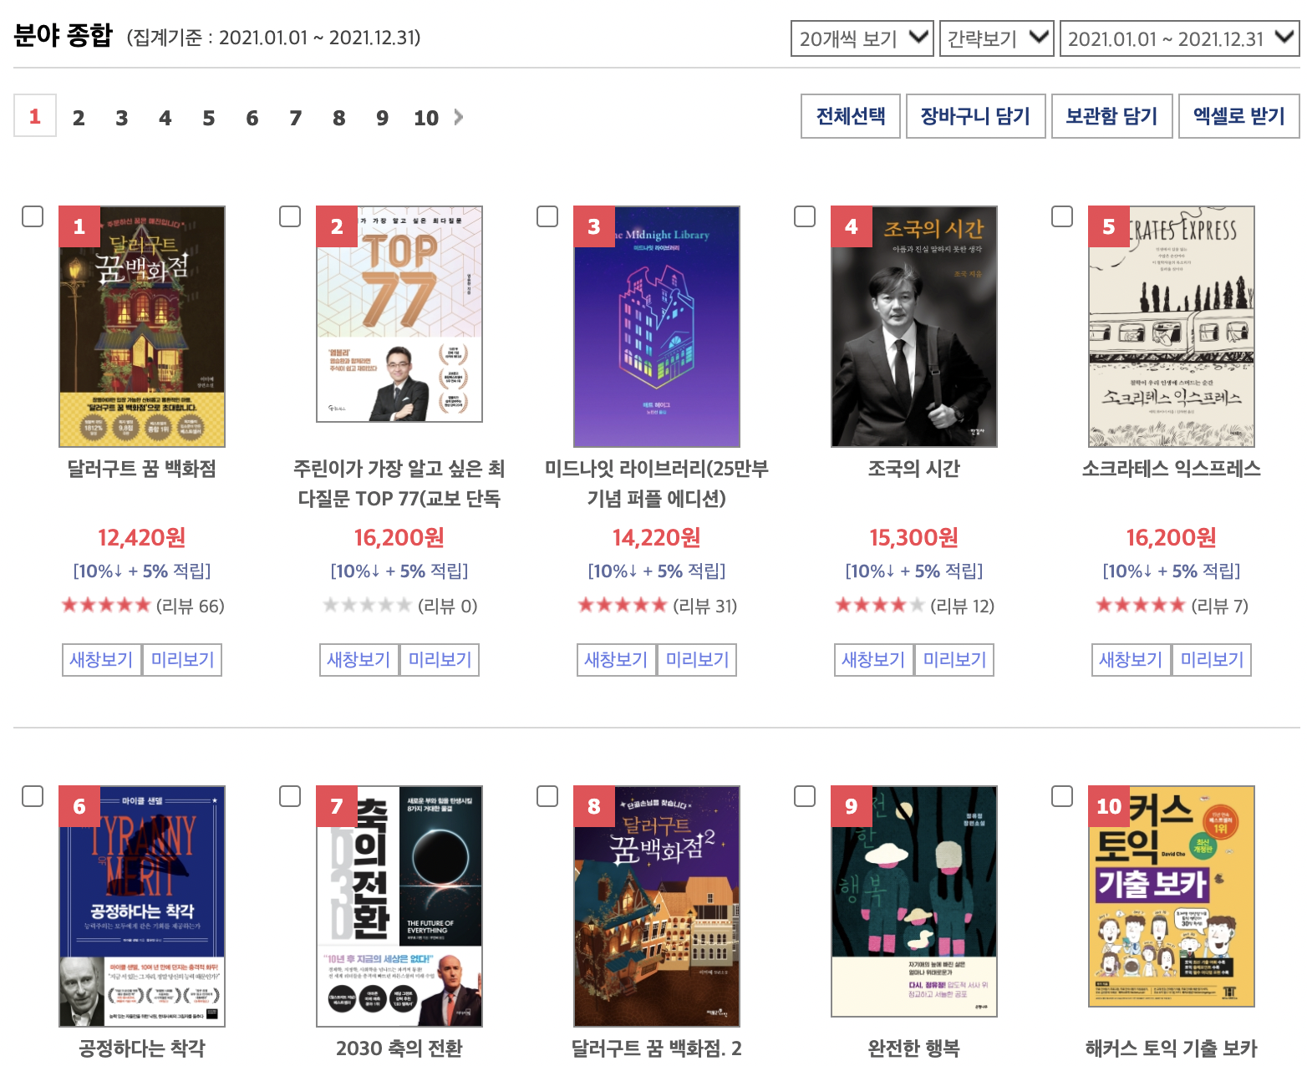Go to page 4
The image size is (1307, 1066).
click(165, 118)
